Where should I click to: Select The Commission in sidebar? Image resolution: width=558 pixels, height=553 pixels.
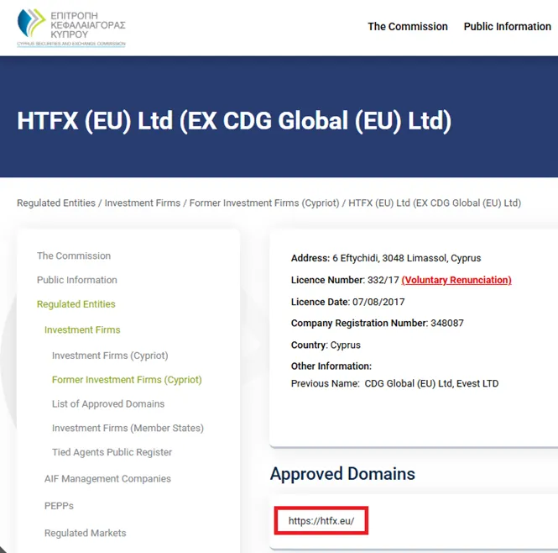click(74, 255)
